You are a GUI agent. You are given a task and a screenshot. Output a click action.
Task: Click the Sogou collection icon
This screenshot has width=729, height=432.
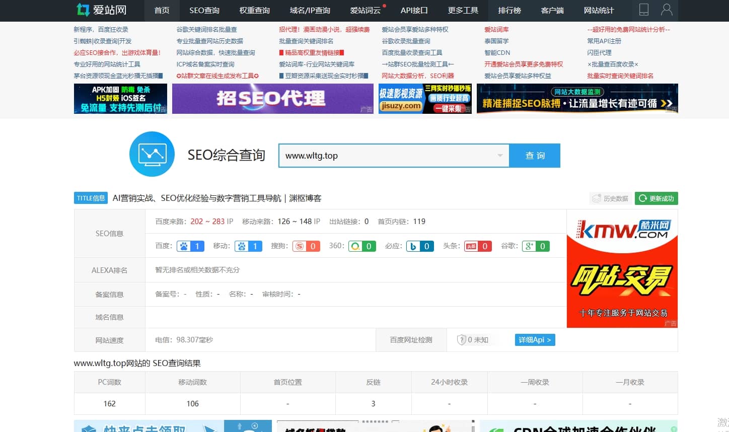click(300, 246)
